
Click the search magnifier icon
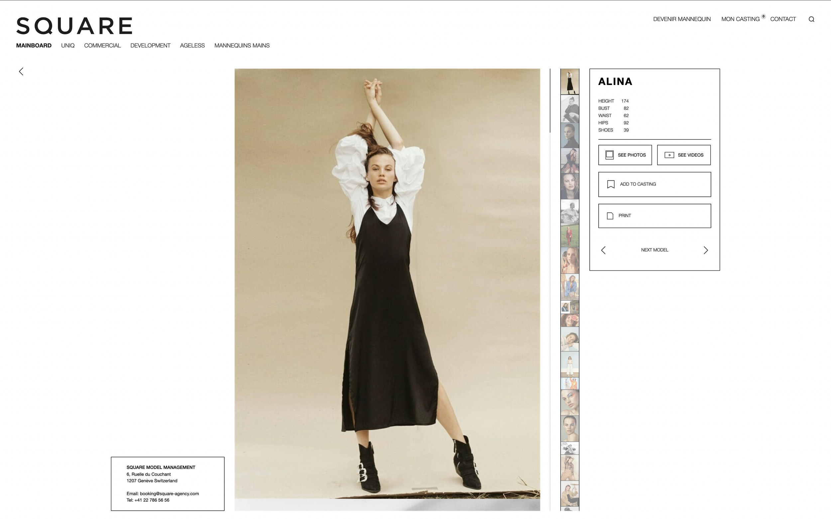tap(811, 19)
